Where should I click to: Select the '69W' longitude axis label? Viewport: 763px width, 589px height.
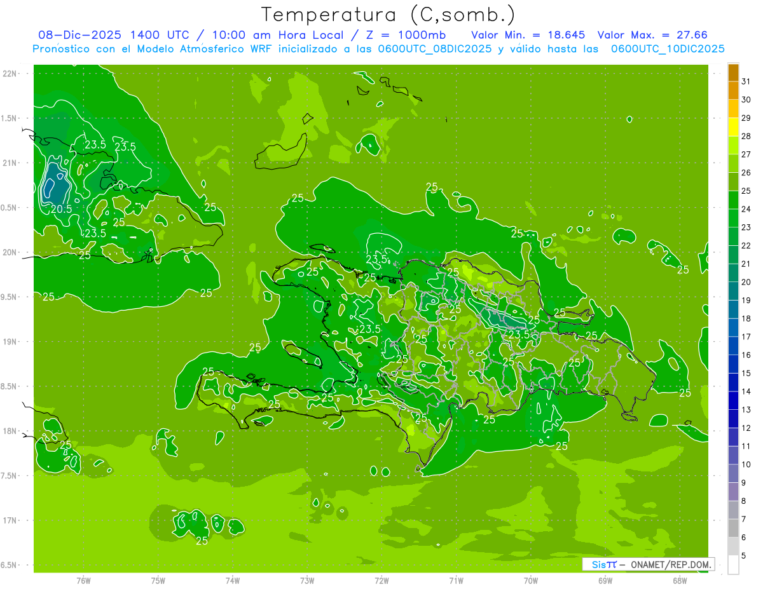(x=605, y=581)
